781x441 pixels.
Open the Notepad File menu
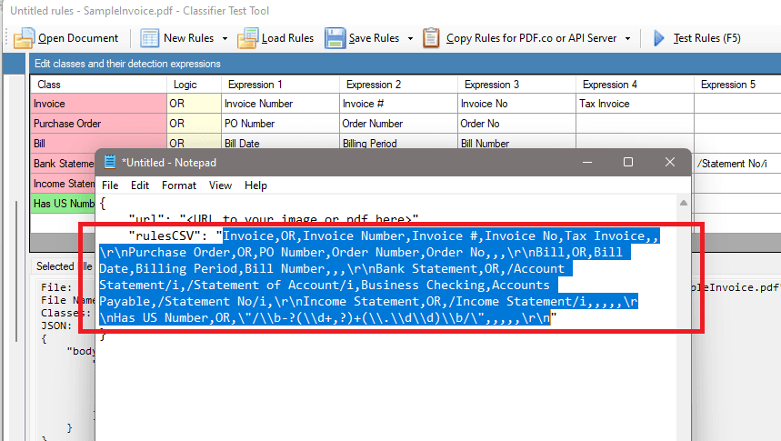pos(110,185)
